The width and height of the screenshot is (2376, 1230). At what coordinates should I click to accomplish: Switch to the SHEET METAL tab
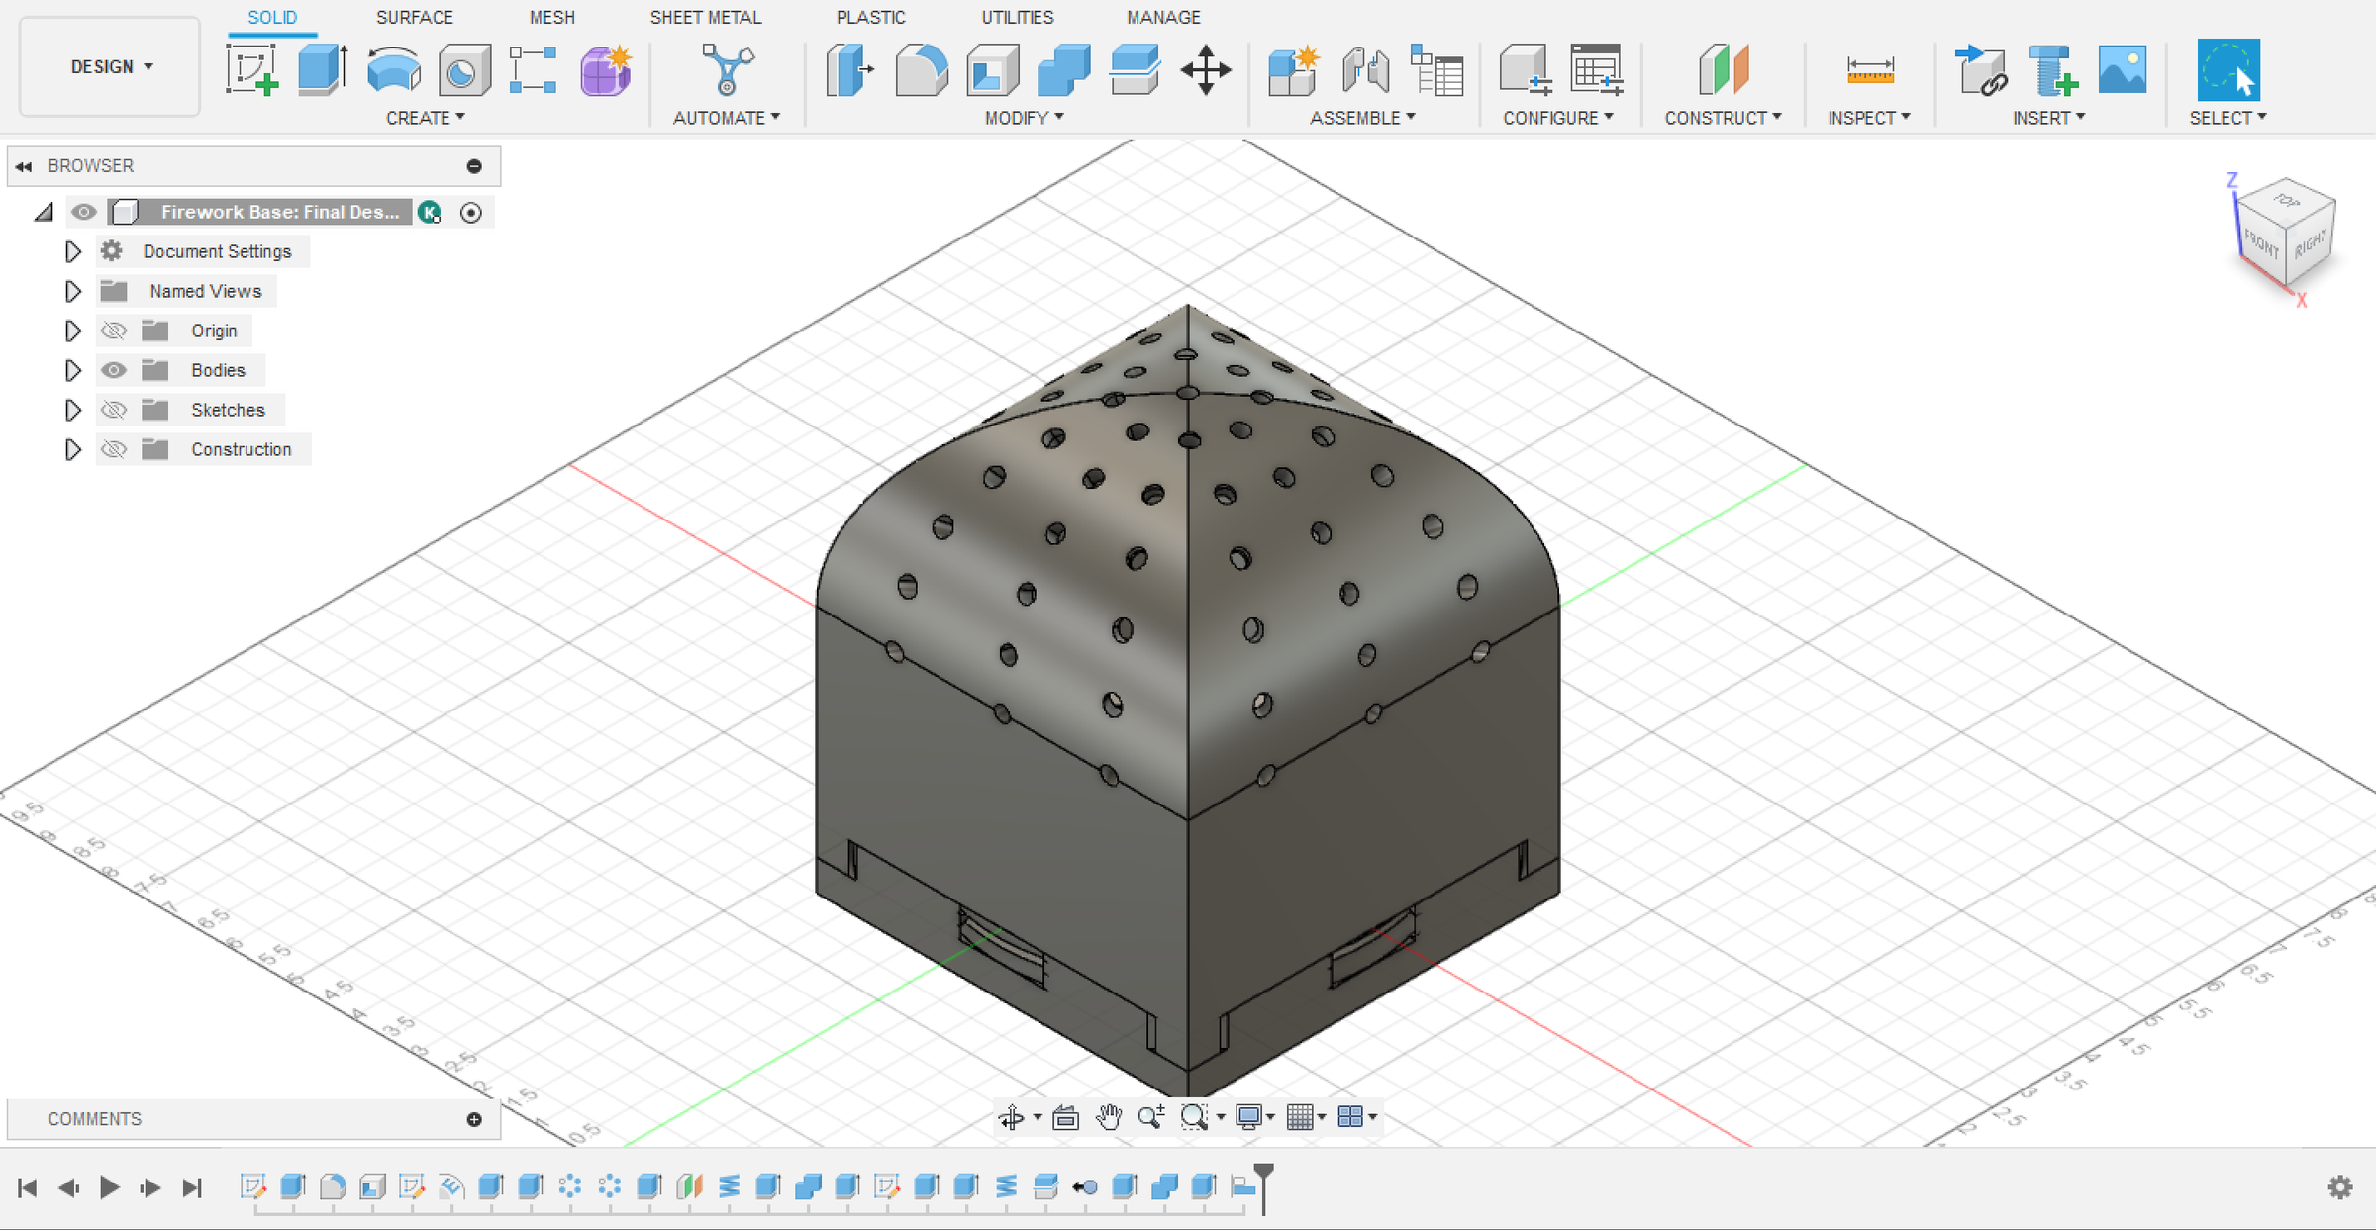705,18
